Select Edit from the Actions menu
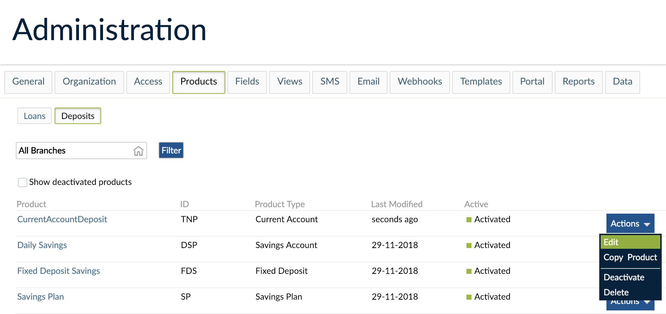Viewport: 666px width, 314px height. 630,242
